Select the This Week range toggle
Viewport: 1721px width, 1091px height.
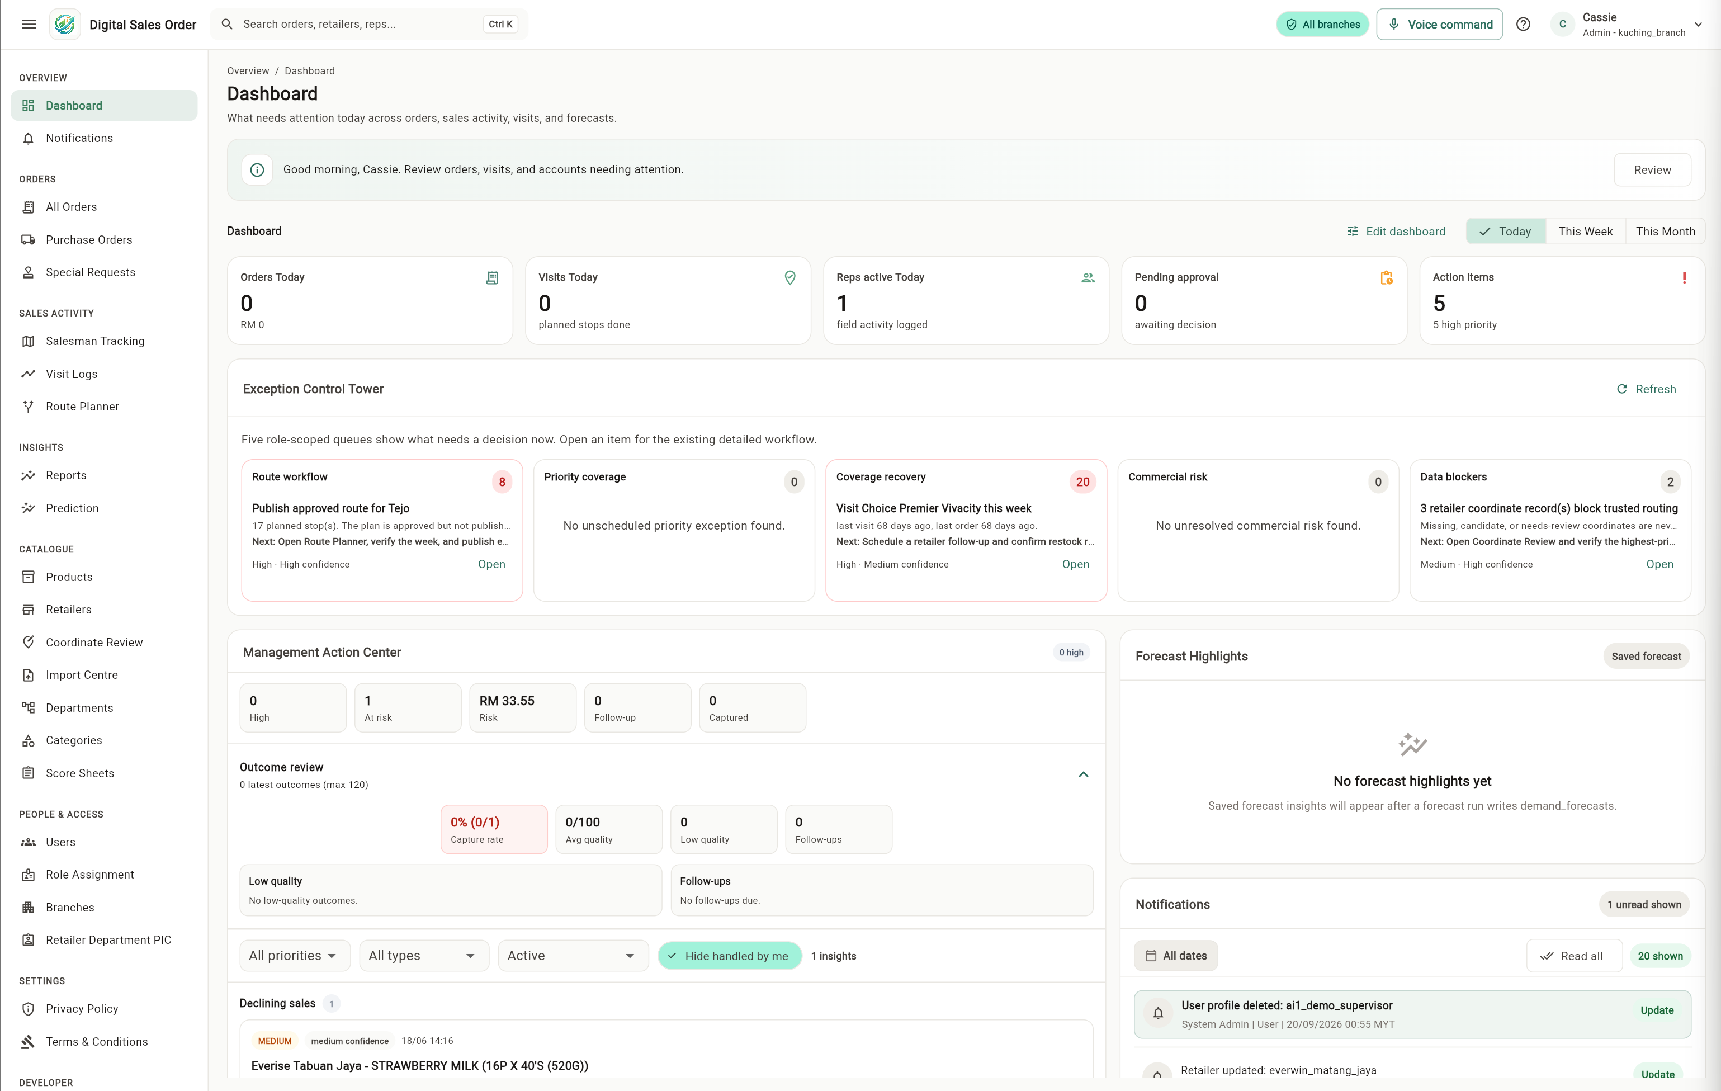click(1585, 232)
